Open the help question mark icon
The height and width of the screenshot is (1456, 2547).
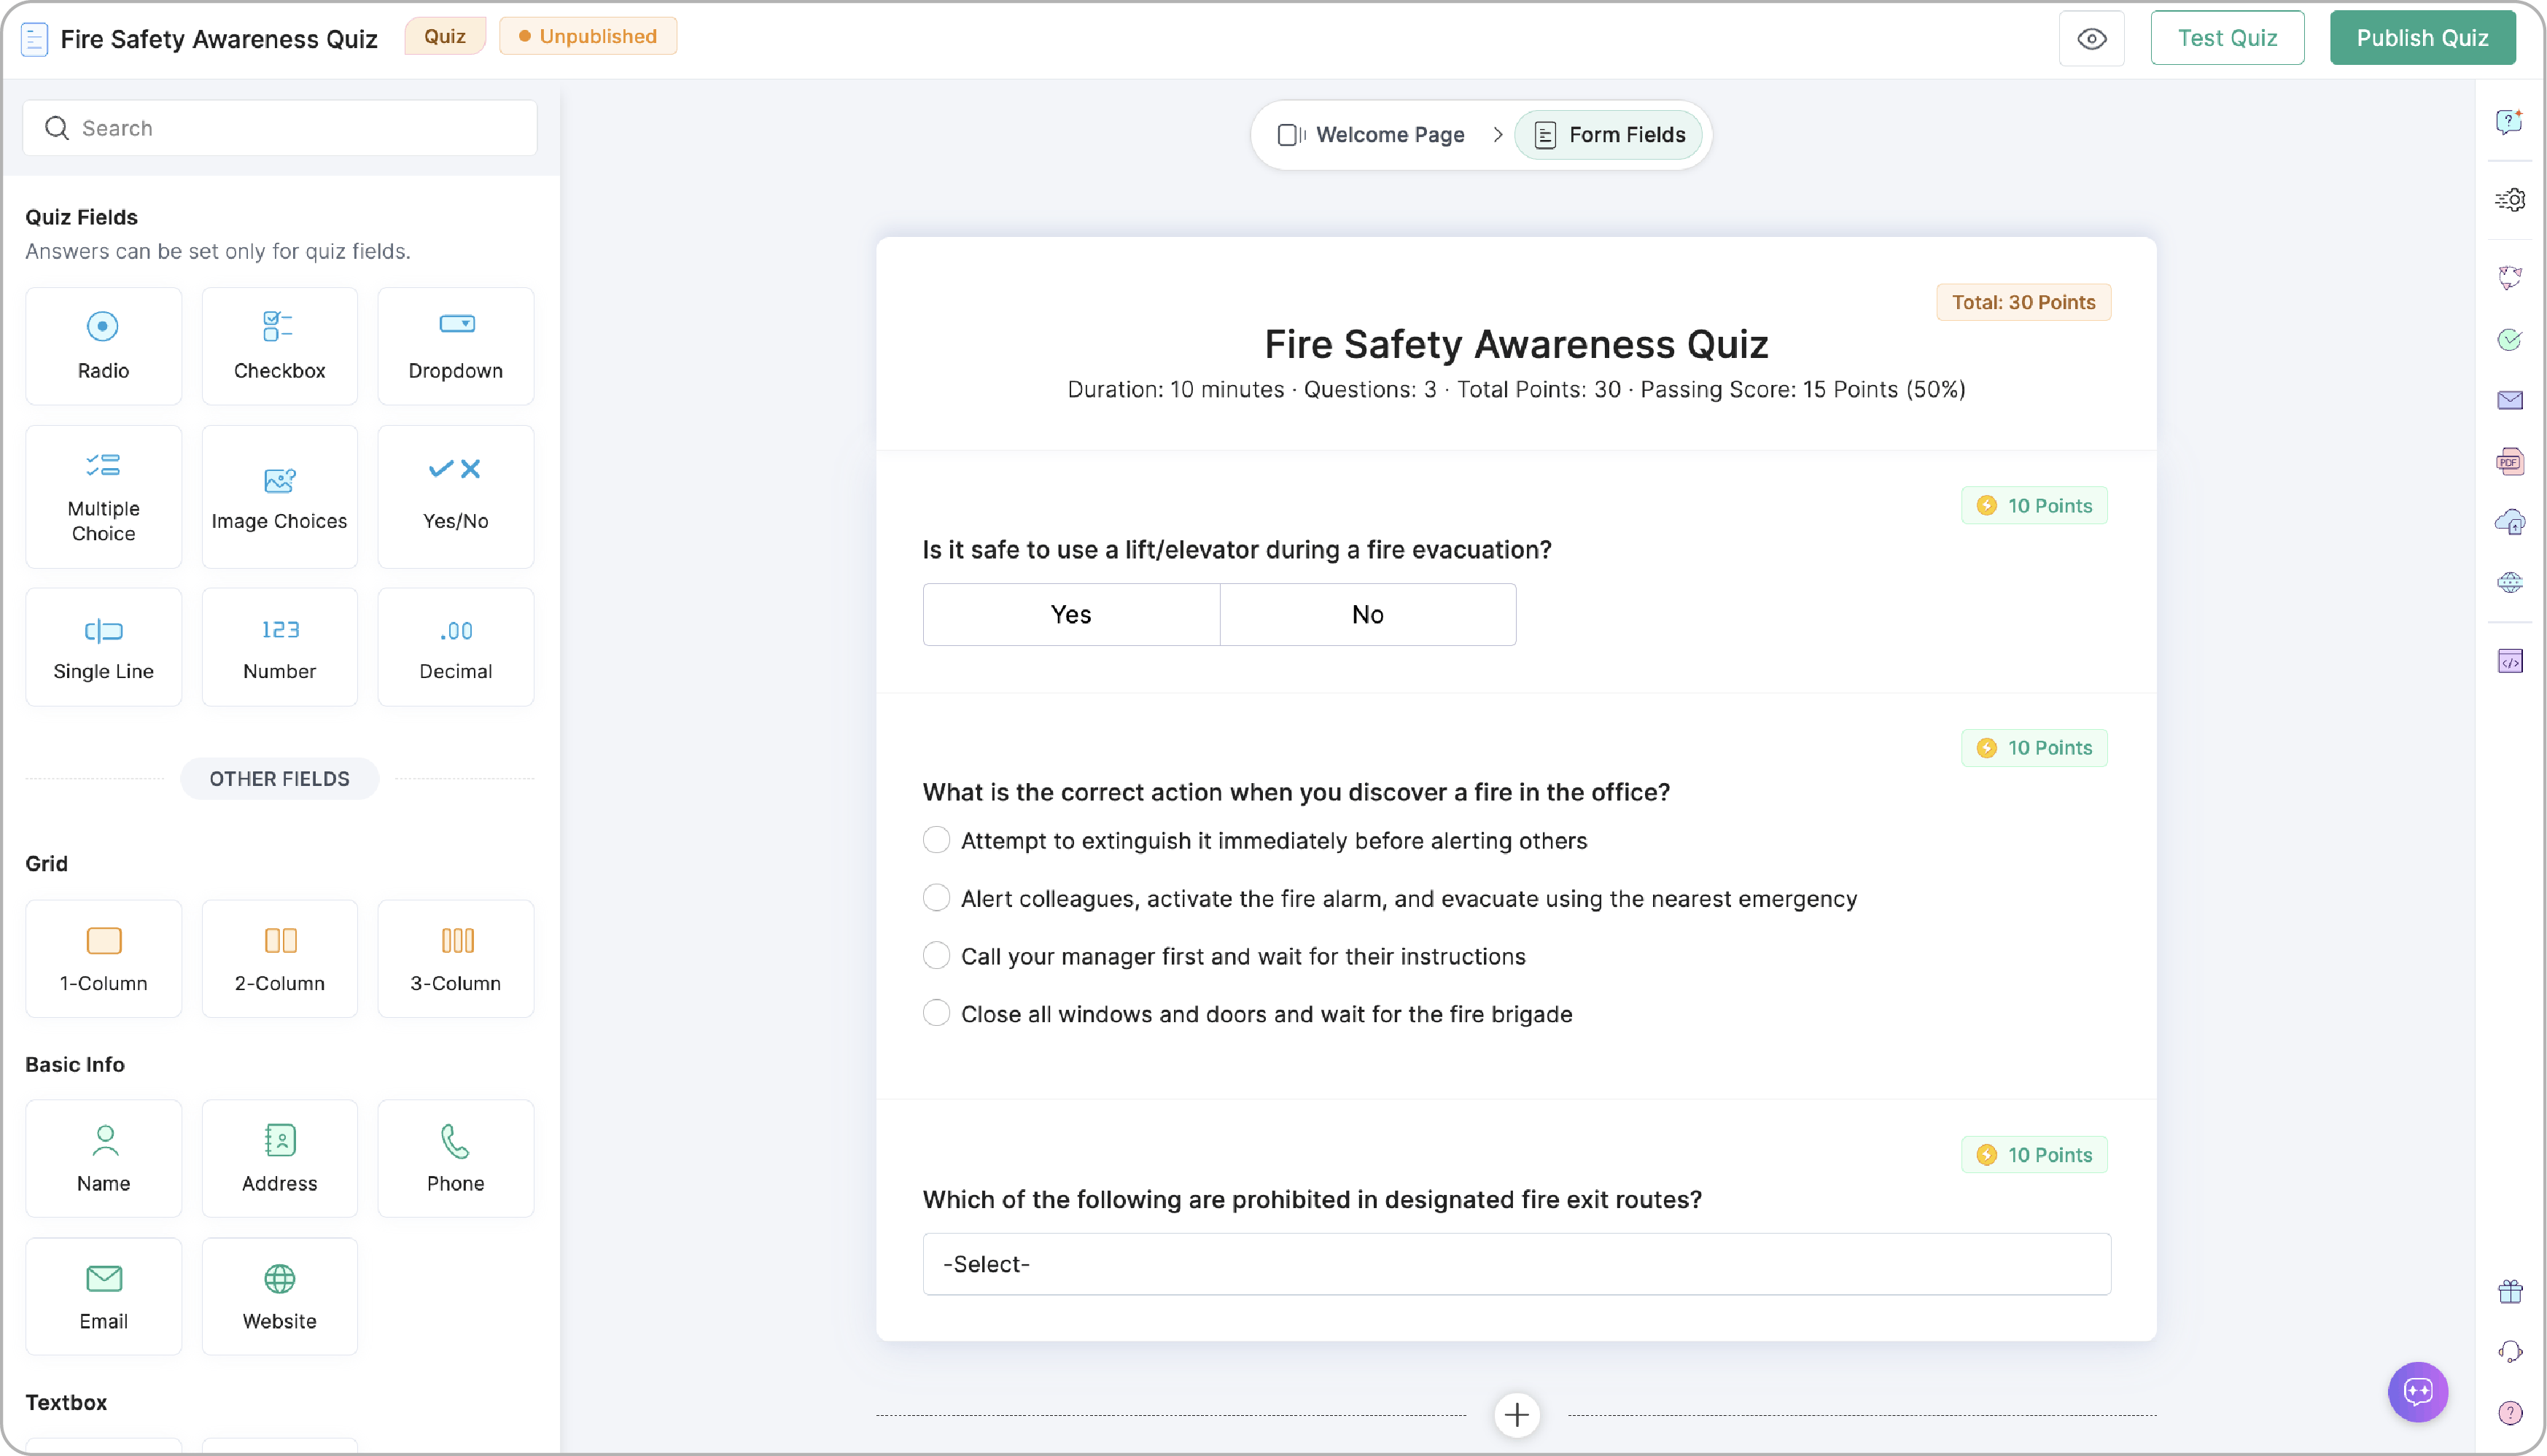click(x=2510, y=1413)
